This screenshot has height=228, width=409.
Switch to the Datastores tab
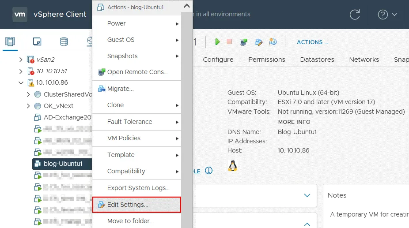pos(317,60)
